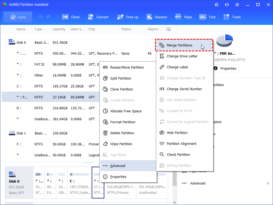The image size is (273, 205).
Task: Choose Change Drive Letter
Action: (x=185, y=56)
